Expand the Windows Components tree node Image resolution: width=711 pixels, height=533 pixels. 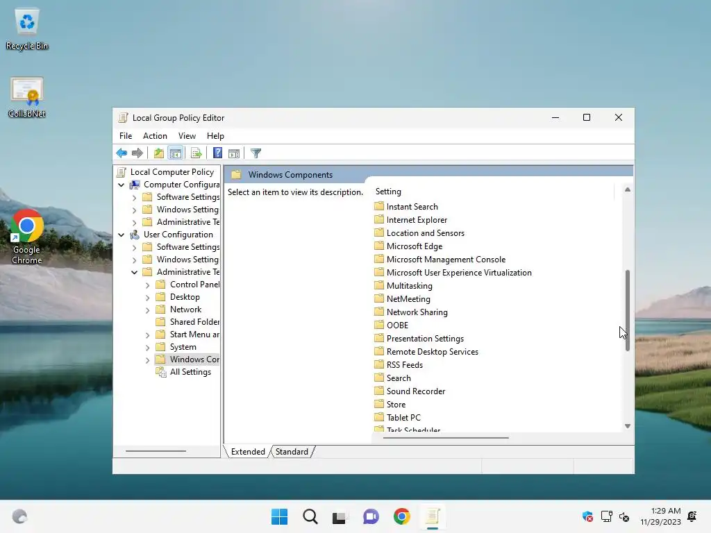tap(147, 360)
